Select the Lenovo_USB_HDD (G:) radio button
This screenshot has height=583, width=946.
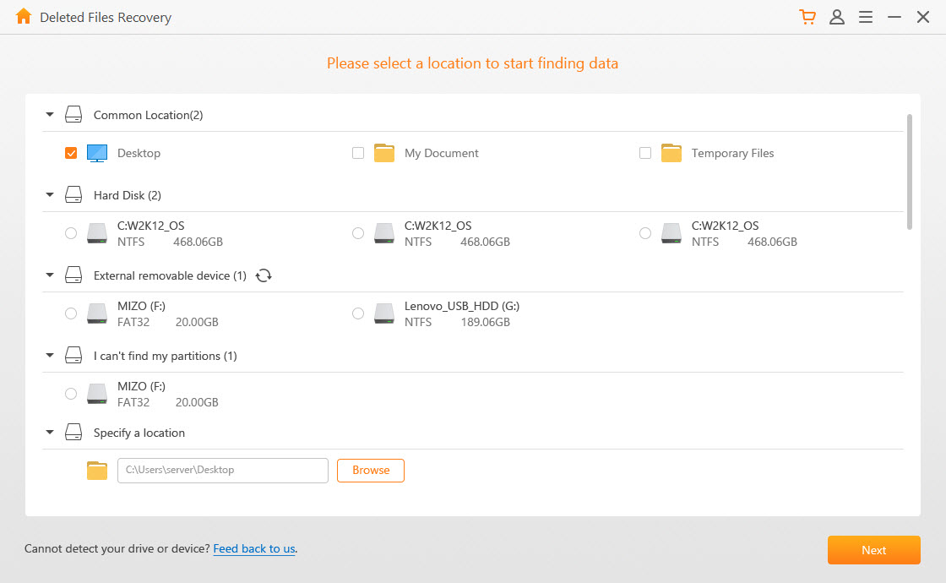(x=357, y=313)
